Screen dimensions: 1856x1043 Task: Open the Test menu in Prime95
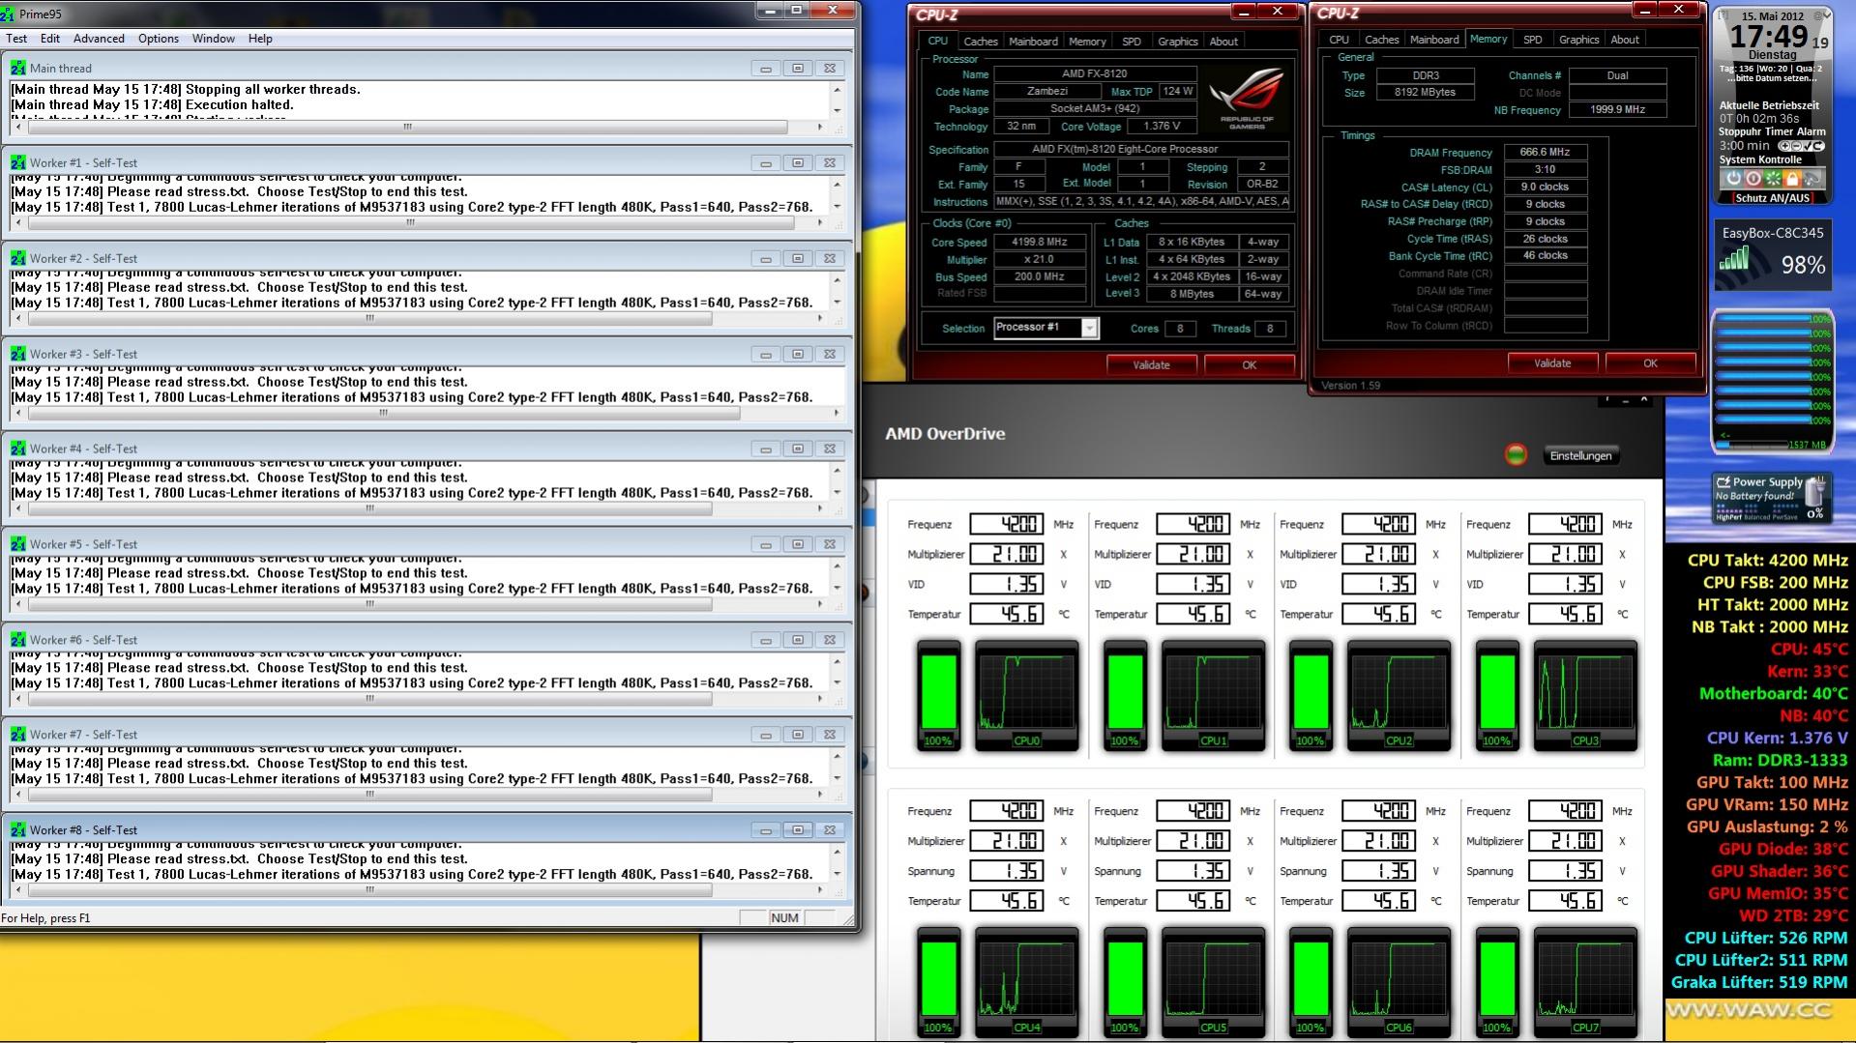[x=16, y=39]
